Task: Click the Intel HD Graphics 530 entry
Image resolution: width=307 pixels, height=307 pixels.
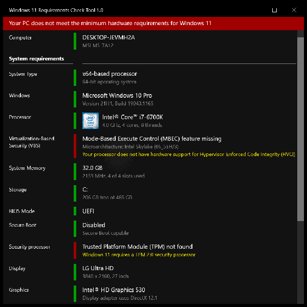Action: pos(114,290)
